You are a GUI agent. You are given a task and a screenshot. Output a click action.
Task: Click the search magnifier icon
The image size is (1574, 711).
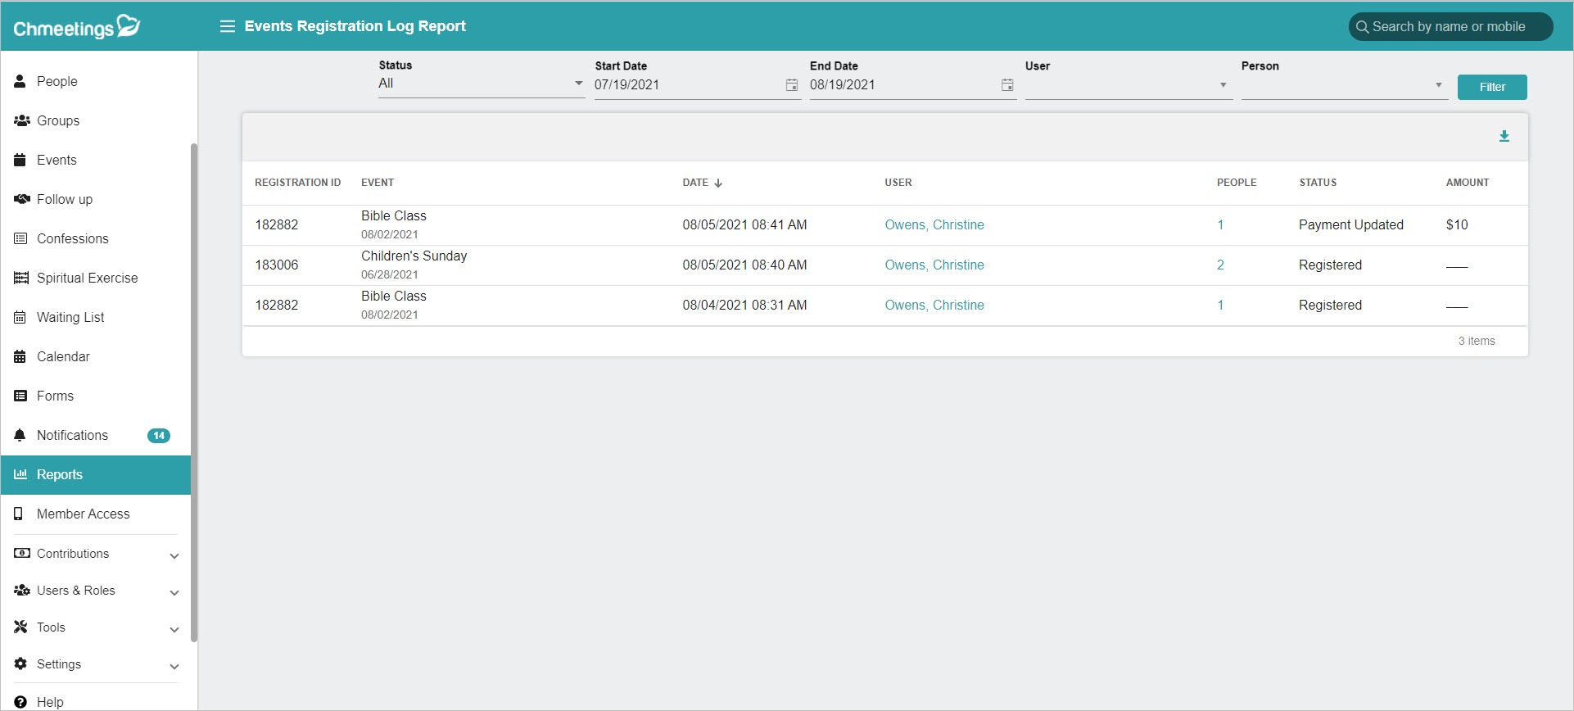coord(1362,27)
